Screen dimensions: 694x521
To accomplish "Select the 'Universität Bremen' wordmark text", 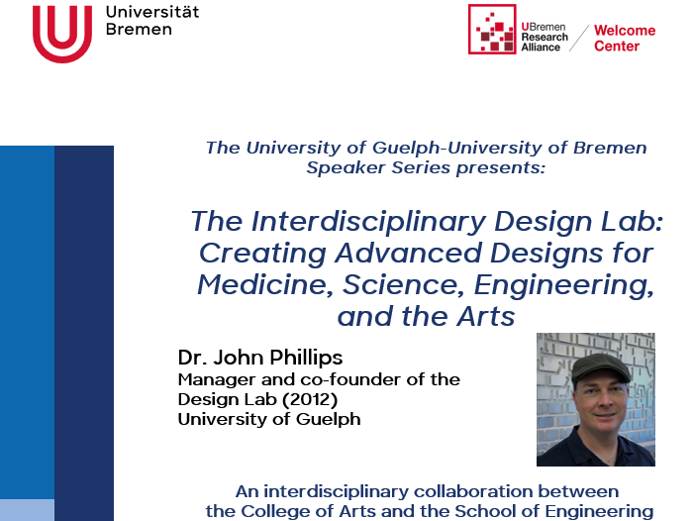I will [x=150, y=20].
